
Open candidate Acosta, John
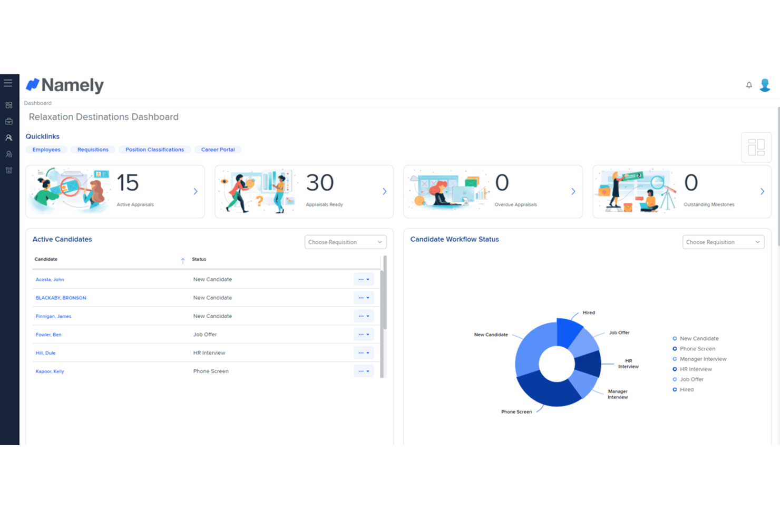50,280
